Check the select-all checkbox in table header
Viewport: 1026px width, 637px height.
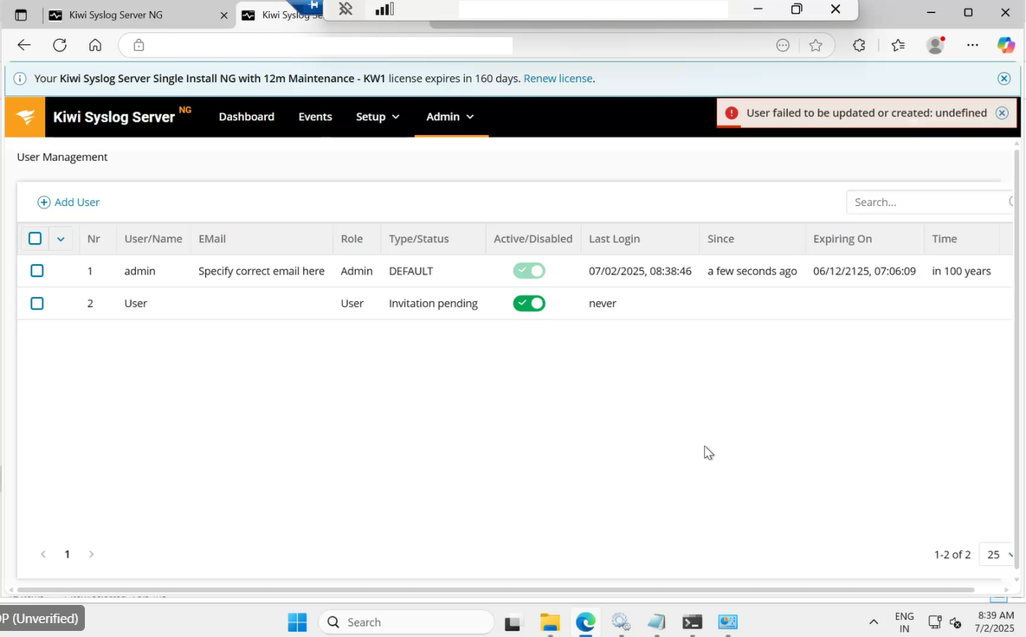[35, 238]
